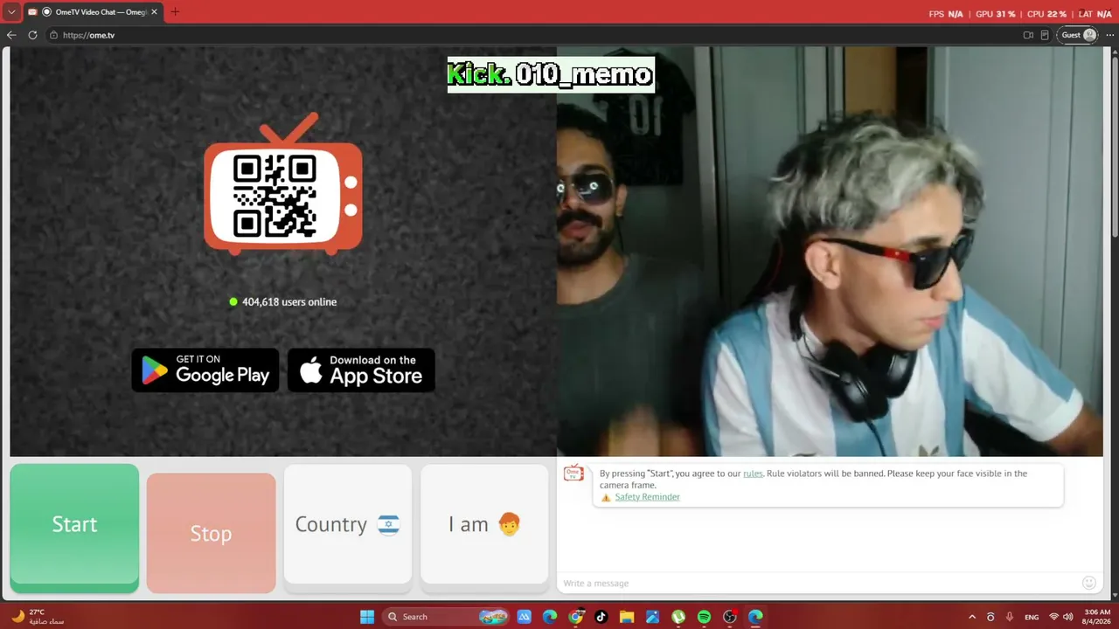Click the LAT N/A overlay reading
The height and width of the screenshot is (629, 1119).
1095,14
